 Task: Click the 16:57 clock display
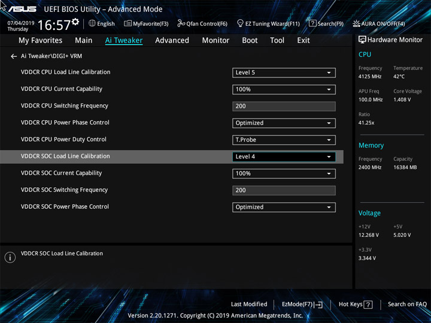54,25
